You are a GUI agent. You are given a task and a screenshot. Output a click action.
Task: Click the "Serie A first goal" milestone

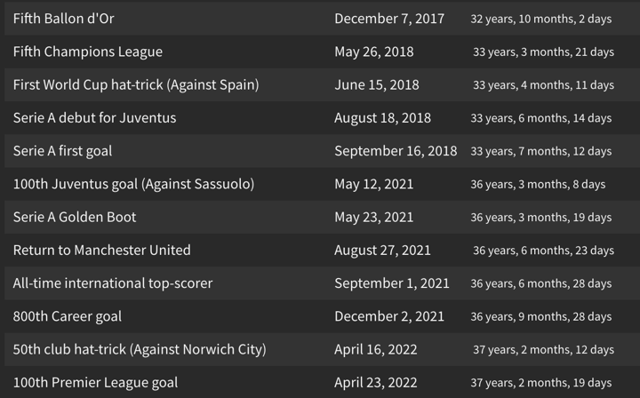click(x=62, y=151)
